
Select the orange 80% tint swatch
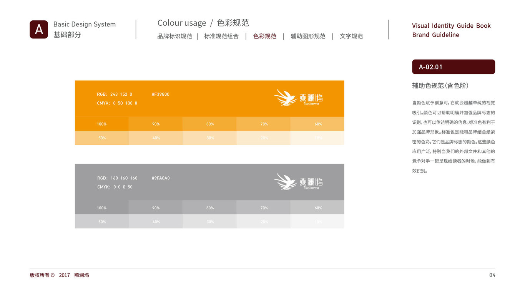click(x=209, y=124)
